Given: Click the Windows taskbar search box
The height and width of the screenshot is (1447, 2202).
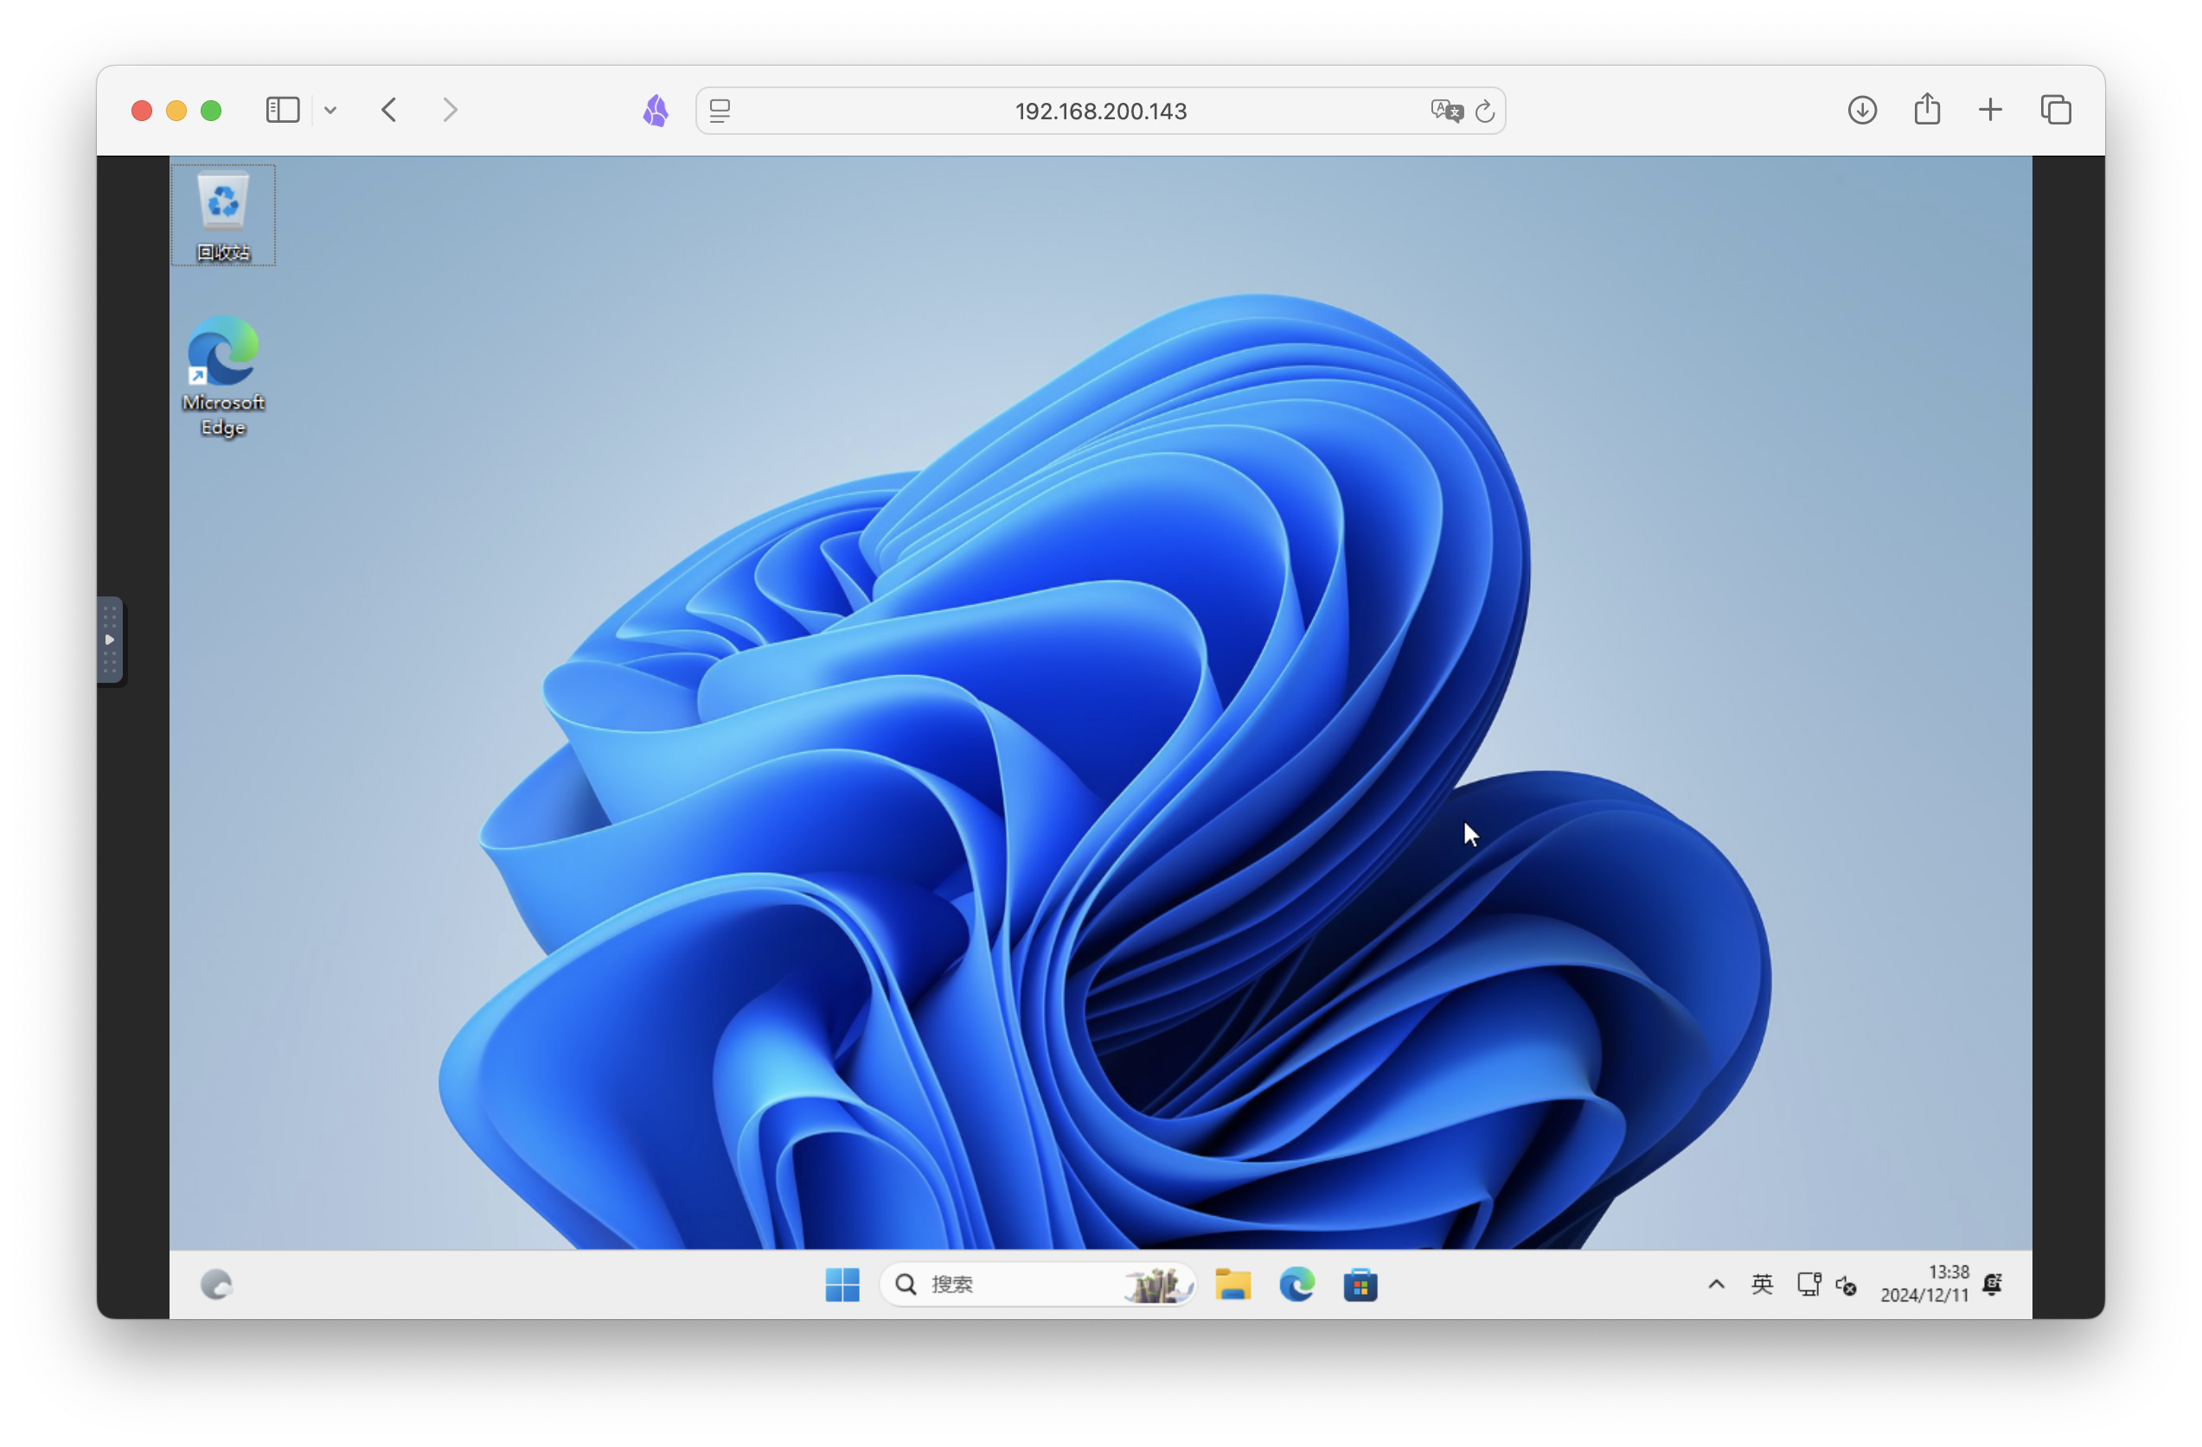Looking at the screenshot, I should pos(1018,1284).
